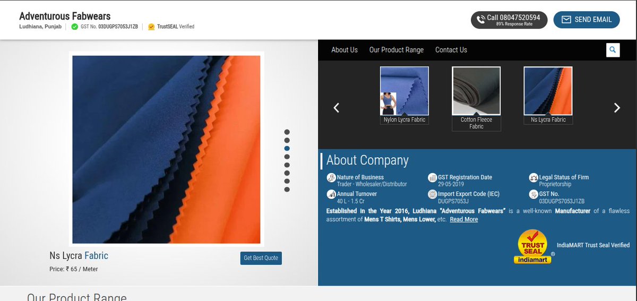Open the Ns Lycra Fabric title link
The image size is (637, 301).
[x=79, y=256]
